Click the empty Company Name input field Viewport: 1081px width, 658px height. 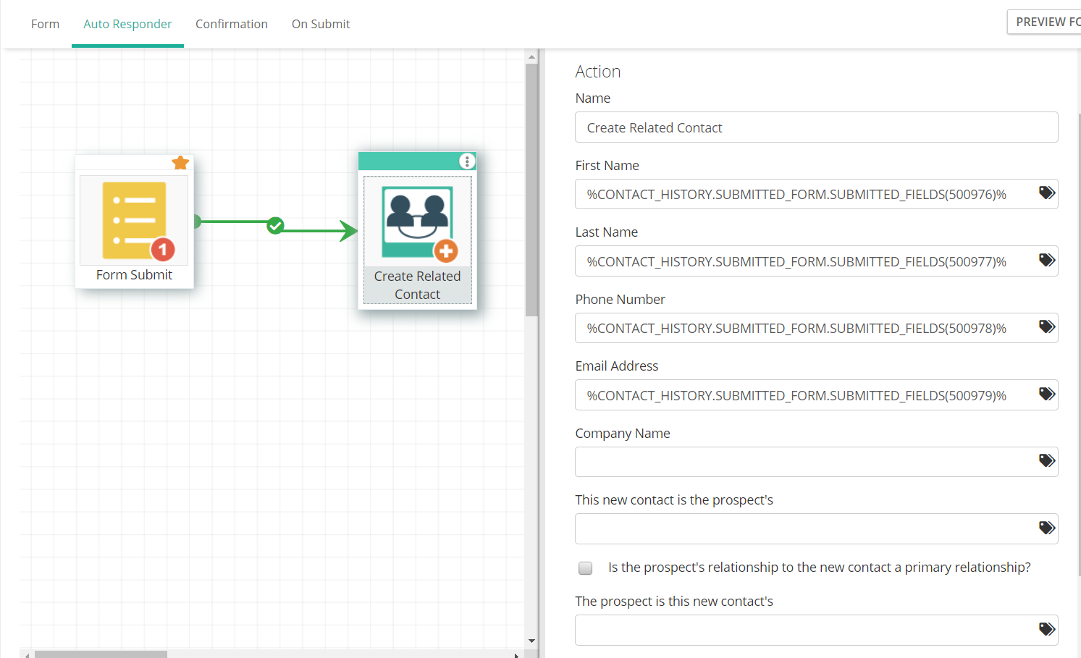(x=816, y=462)
